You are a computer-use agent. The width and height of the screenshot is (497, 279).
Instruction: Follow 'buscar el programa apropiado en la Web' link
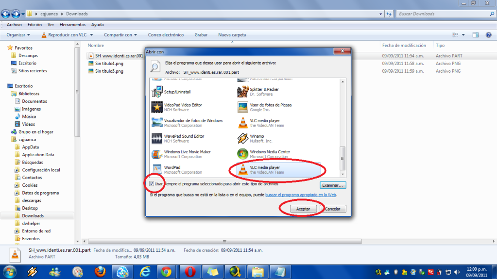(300, 195)
